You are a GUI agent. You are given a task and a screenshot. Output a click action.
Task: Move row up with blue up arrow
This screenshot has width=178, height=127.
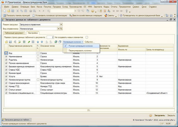[38, 42]
